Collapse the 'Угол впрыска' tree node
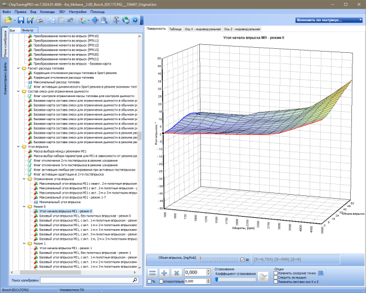Viewport: 366px width, 293px height. tap(18, 146)
